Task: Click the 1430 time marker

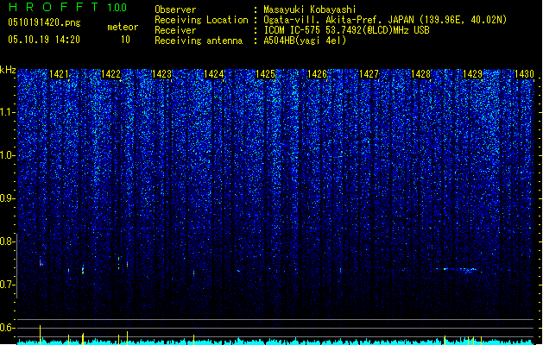Action: pos(524,74)
